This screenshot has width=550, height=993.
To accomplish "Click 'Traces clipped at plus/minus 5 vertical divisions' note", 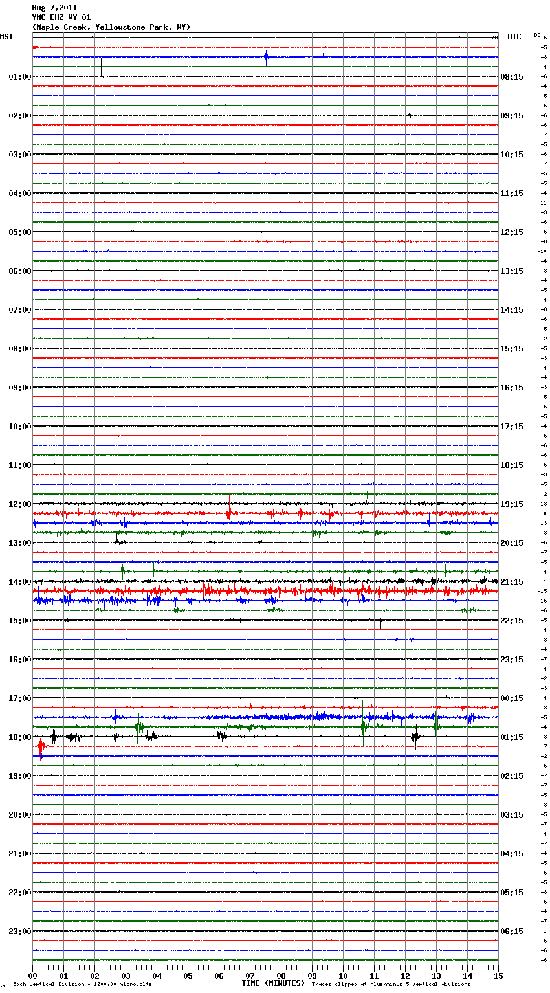I will tap(391, 985).
